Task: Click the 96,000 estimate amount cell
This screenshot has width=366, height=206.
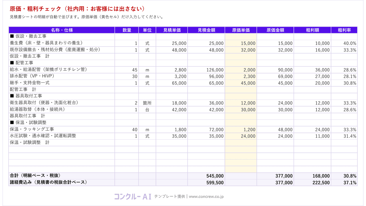Action: [206, 76]
